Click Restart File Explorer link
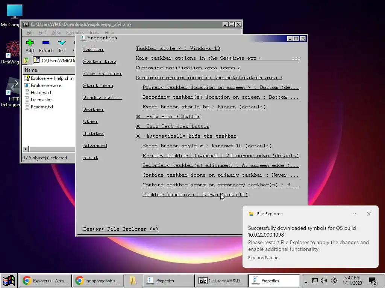Image resolution: width=385 pixels, height=288 pixels. click(x=121, y=229)
